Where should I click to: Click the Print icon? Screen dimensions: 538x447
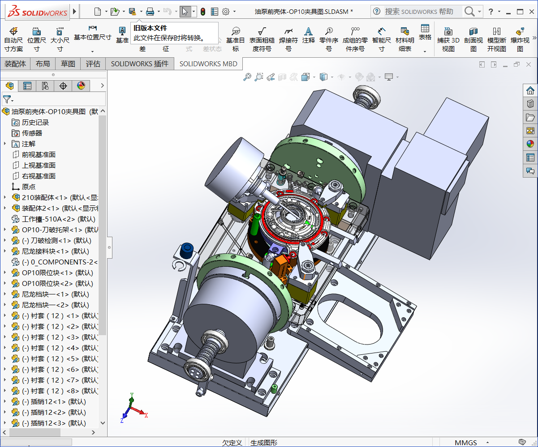click(x=150, y=12)
